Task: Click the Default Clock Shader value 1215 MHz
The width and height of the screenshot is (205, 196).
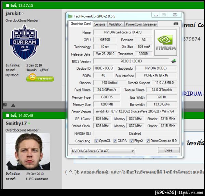Action: (168, 126)
